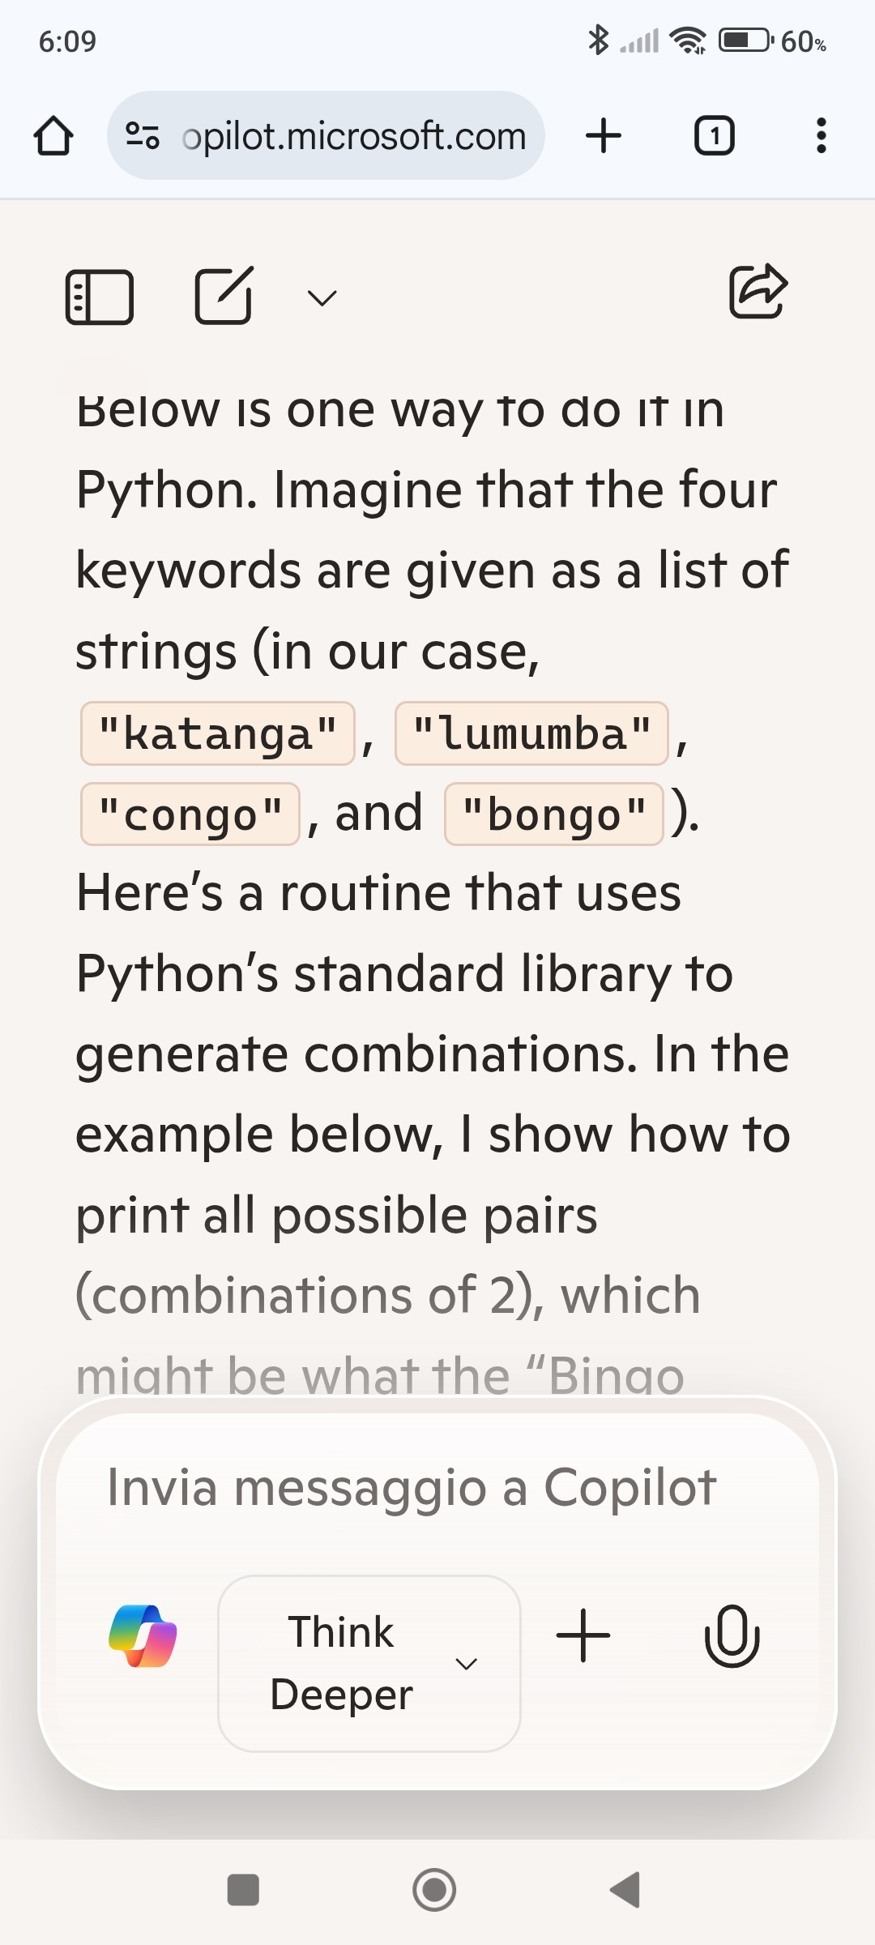
Task: Open the browser three-dot menu
Action: [822, 135]
